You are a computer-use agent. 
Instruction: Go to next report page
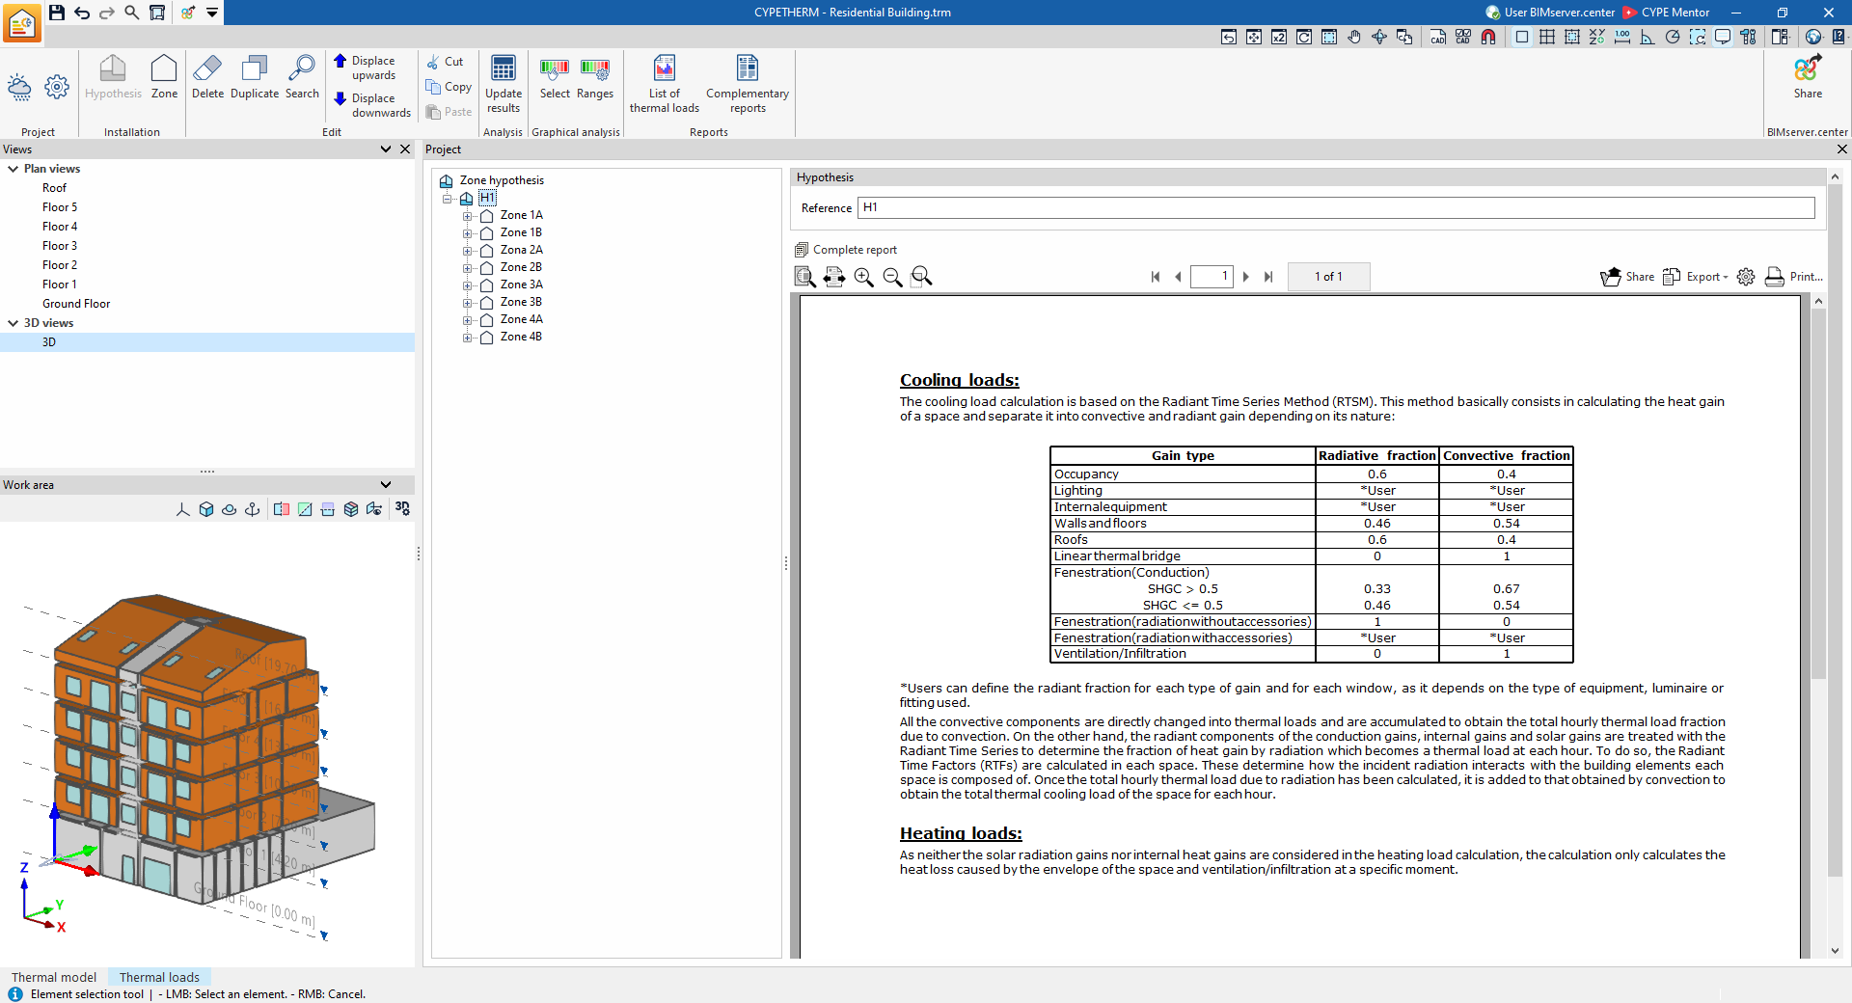click(x=1245, y=277)
